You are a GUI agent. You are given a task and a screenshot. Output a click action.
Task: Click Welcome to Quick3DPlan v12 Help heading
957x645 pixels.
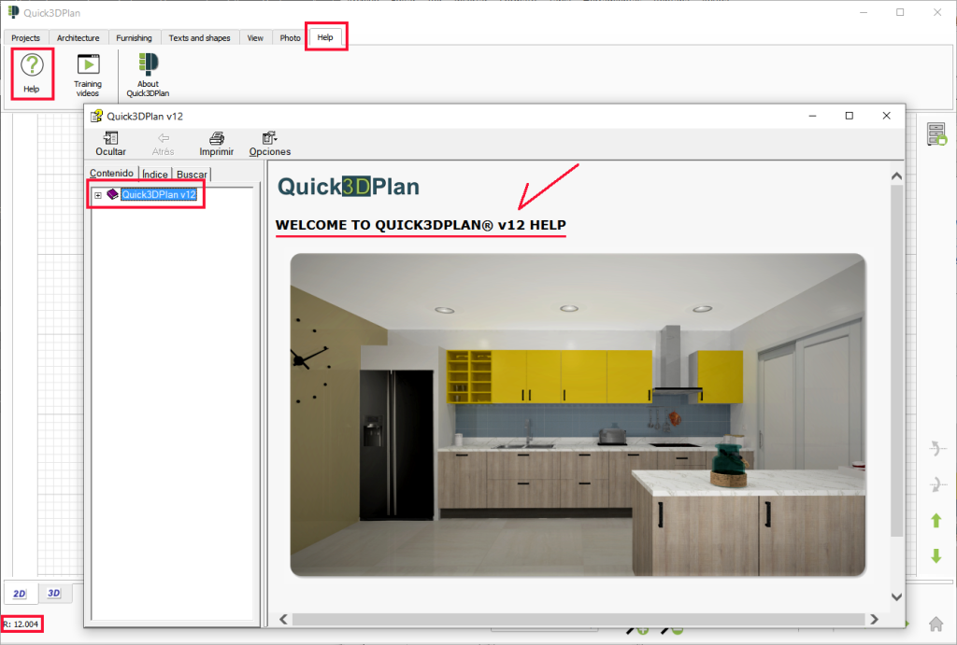pos(421,225)
